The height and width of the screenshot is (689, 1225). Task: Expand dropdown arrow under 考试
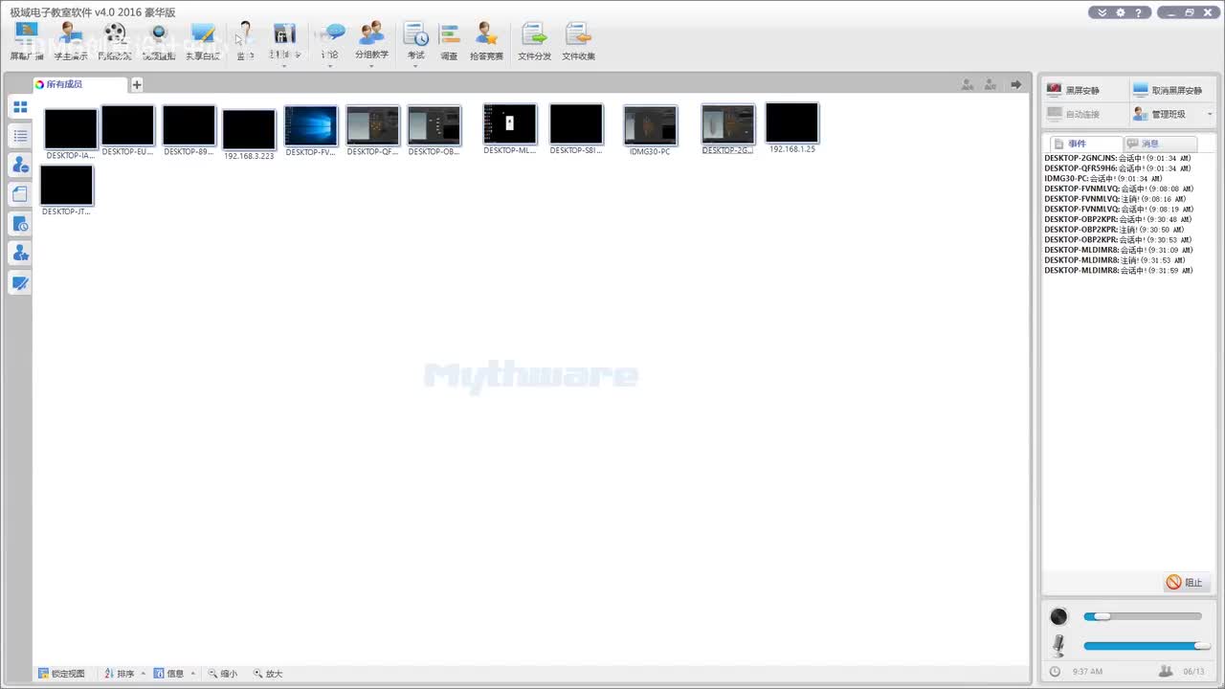click(x=415, y=66)
